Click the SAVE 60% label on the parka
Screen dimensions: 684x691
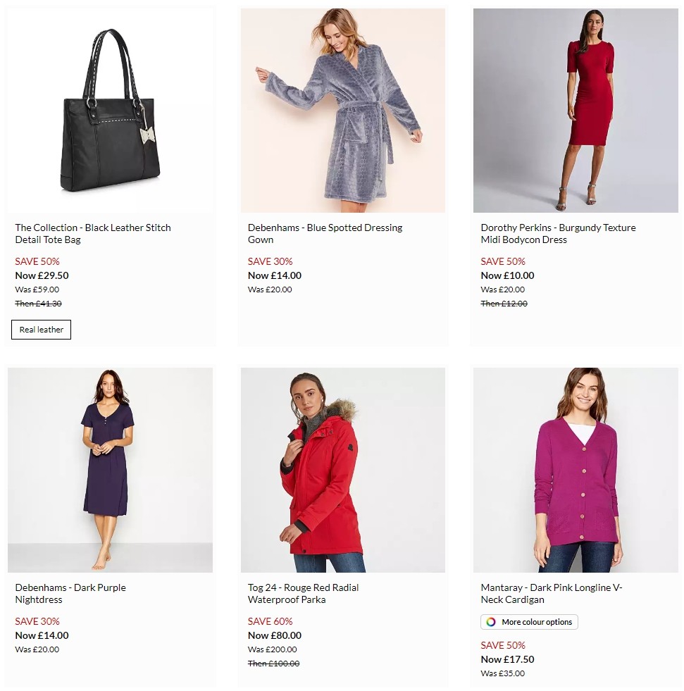(x=271, y=621)
